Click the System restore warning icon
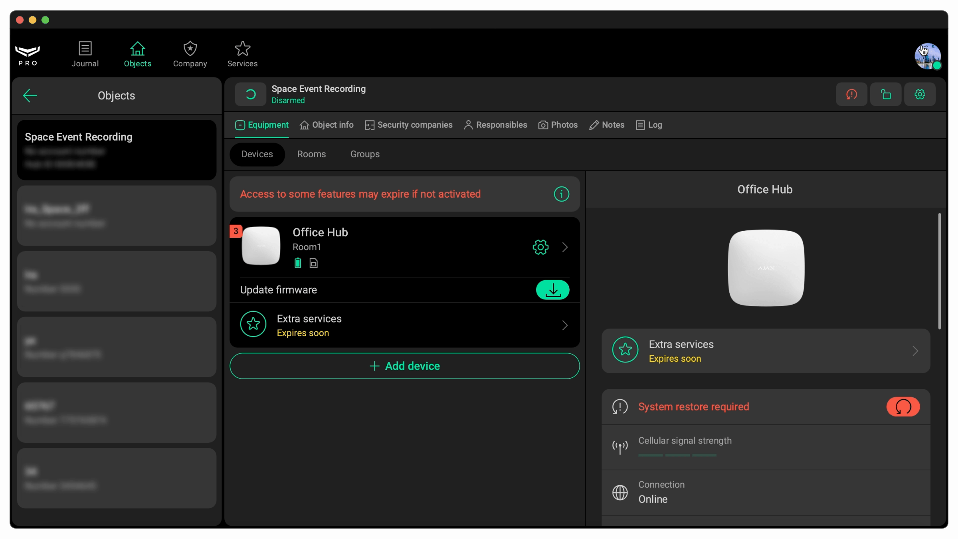This screenshot has width=958, height=539. (x=620, y=406)
